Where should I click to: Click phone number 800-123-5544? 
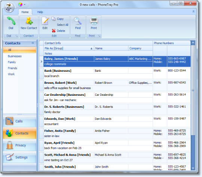point(177,70)
